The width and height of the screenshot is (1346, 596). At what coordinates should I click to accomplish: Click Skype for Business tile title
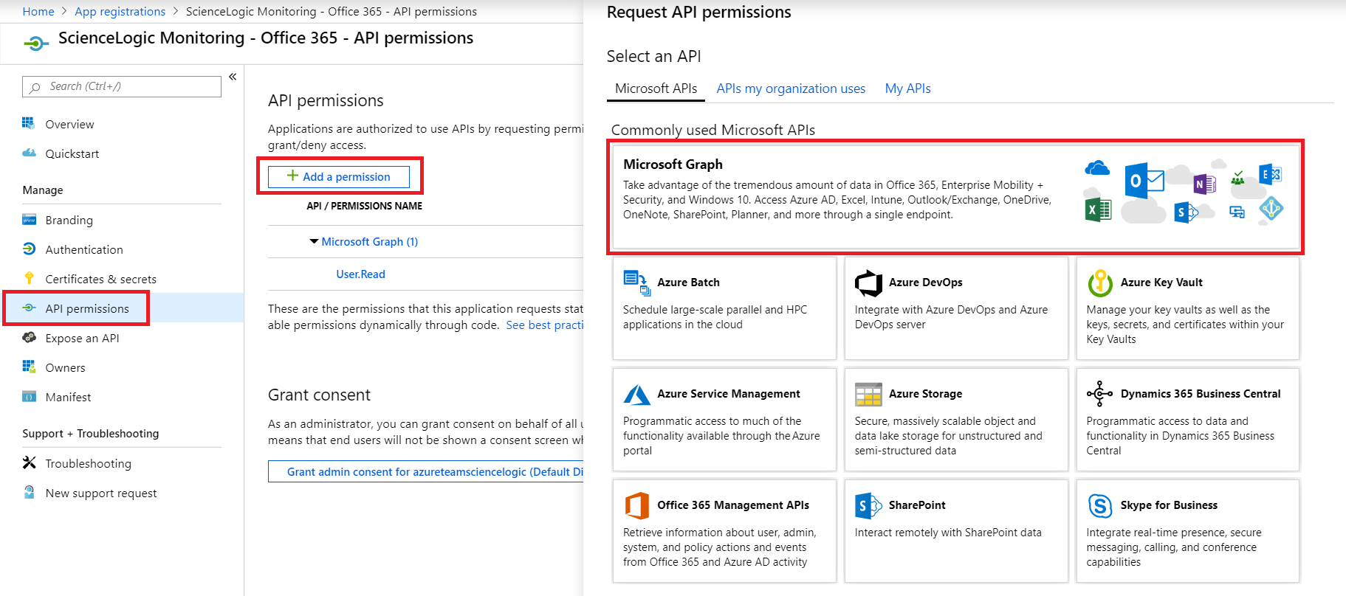click(1169, 505)
